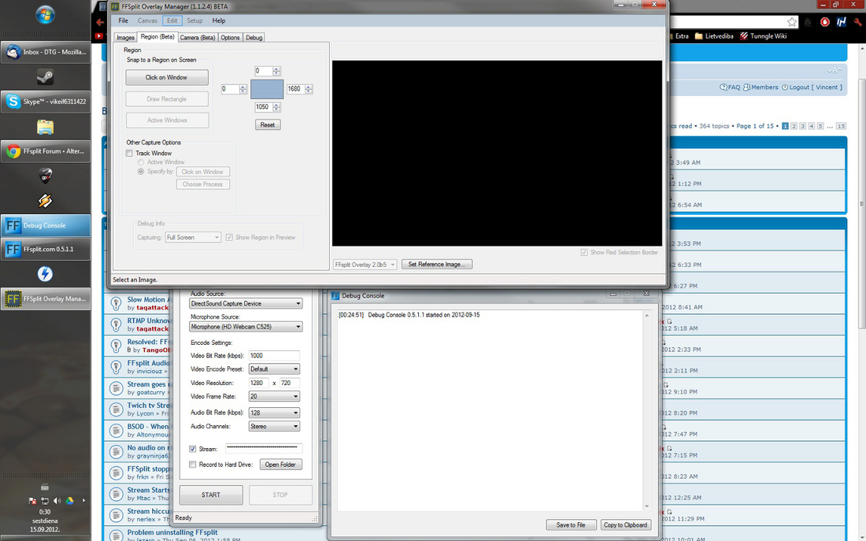
Task: Click the Video Bit Rate input field
Action: click(x=274, y=355)
